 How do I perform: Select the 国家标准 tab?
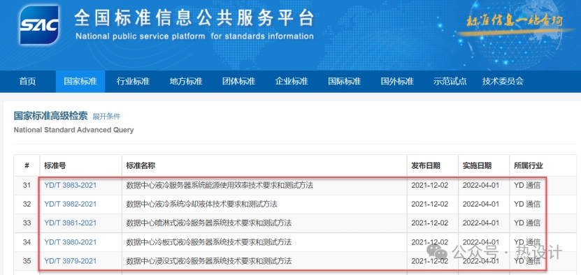(x=80, y=82)
